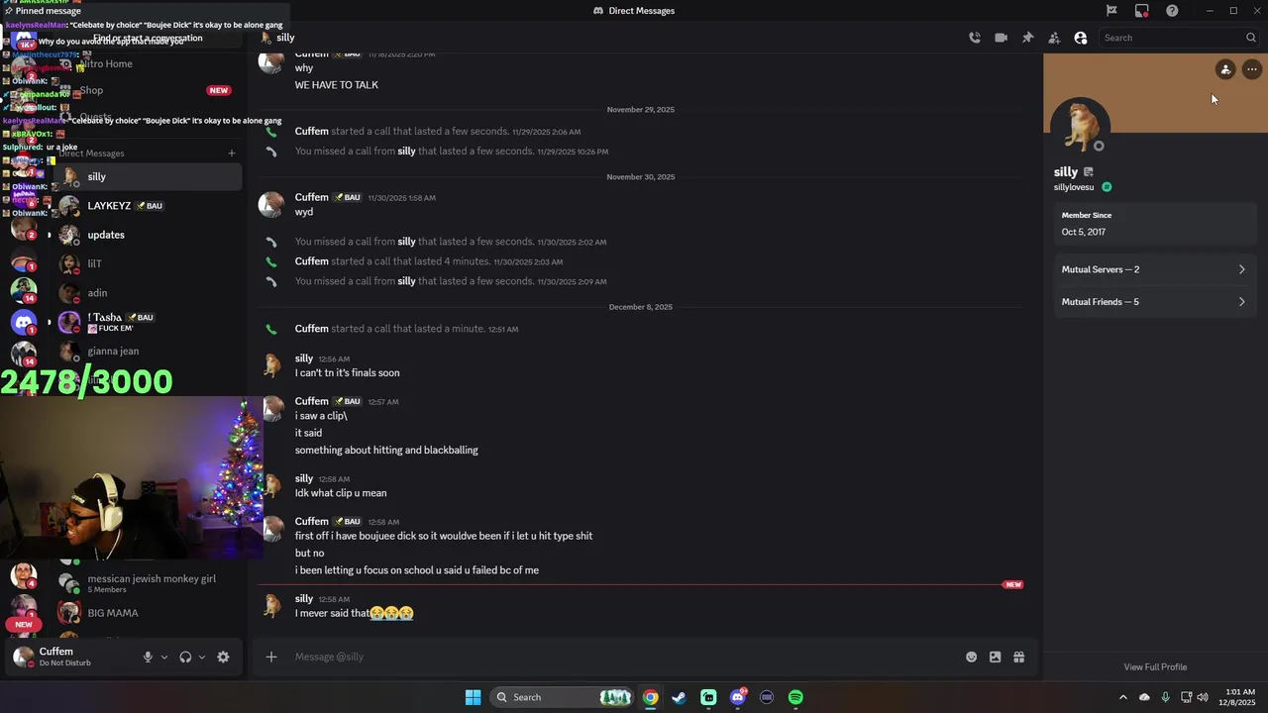Image resolution: width=1268 pixels, height=713 pixels.
Task: Click the 'something about hitting and blackballing' message
Action: [x=386, y=450]
